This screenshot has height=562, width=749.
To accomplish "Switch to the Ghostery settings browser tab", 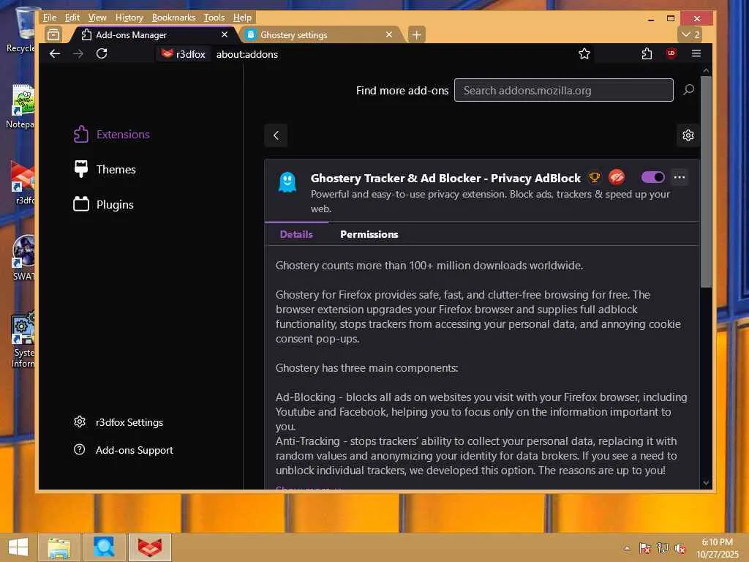I will [x=320, y=35].
